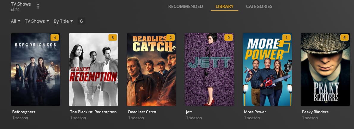Expand the All filter dropdown
Image resolution: width=354 pixels, height=129 pixels.
click(15, 21)
